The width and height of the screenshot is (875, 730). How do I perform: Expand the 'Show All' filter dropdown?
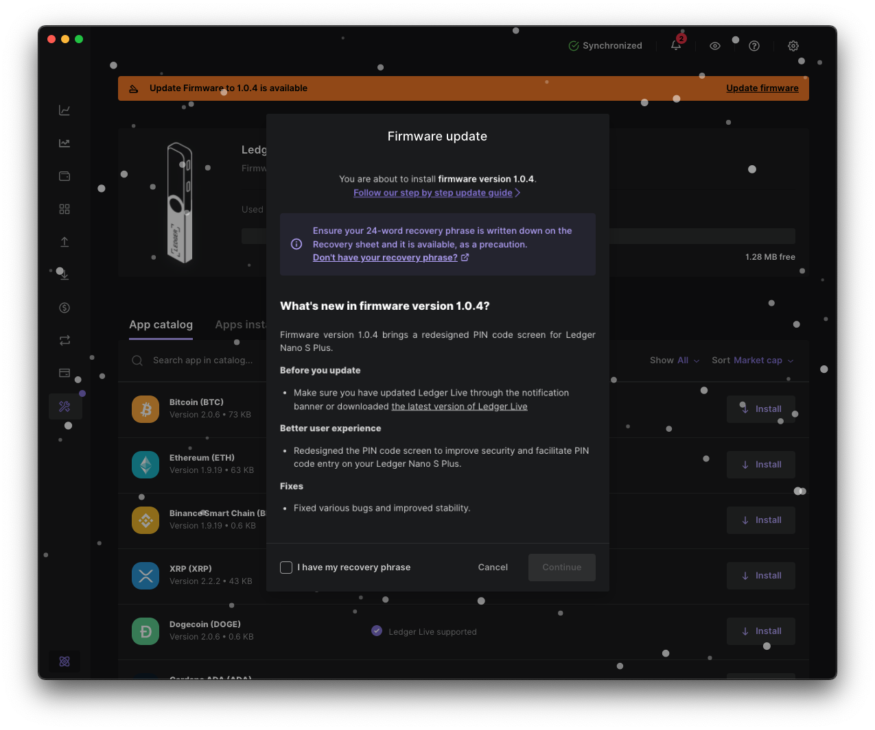[x=675, y=361]
